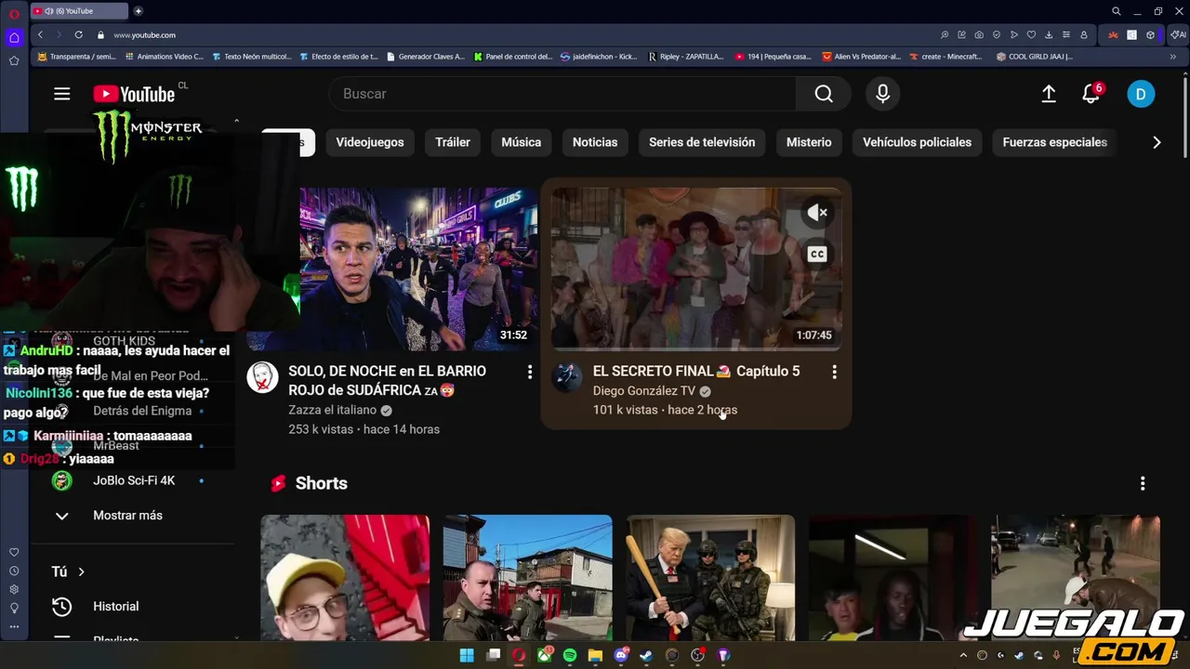The height and width of the screenshot is (669, 1190).
Task: Take a snapshot with the camera icon
Action: point(979,34)
